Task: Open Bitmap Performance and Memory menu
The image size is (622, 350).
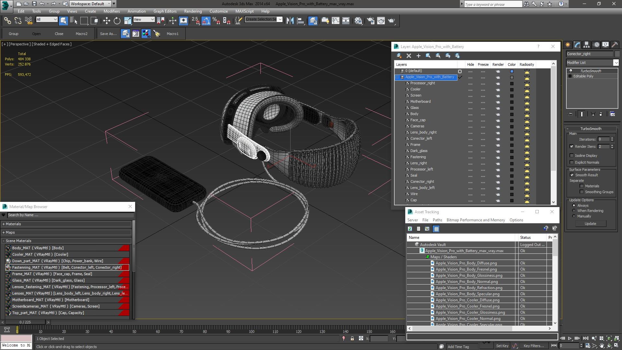Action: [x=476, y=220]
